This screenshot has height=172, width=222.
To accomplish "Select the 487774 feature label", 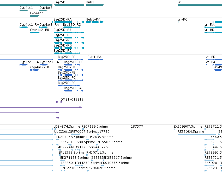I will tap(64, 147).
